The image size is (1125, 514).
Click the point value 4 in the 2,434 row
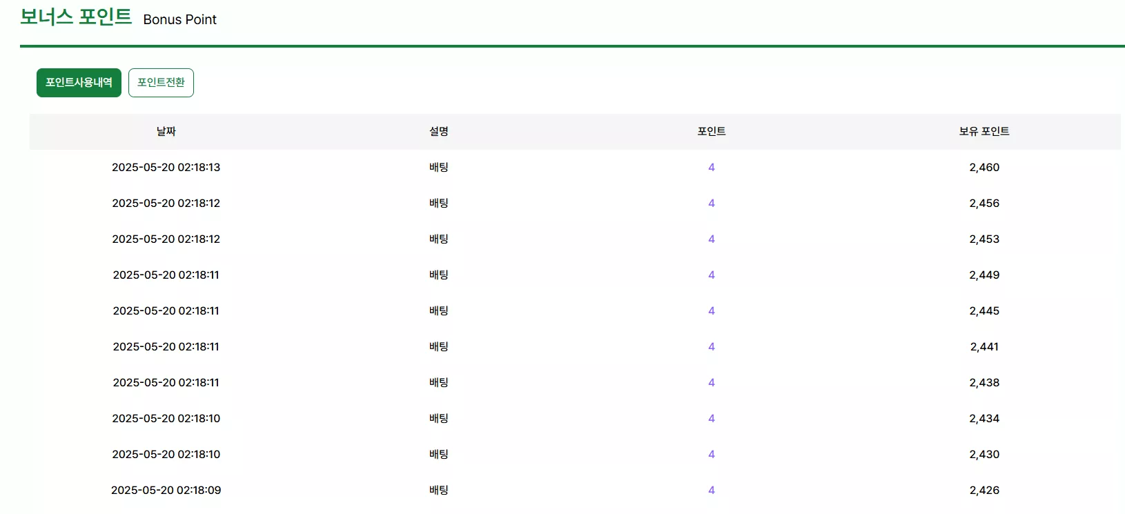(712, 418)
